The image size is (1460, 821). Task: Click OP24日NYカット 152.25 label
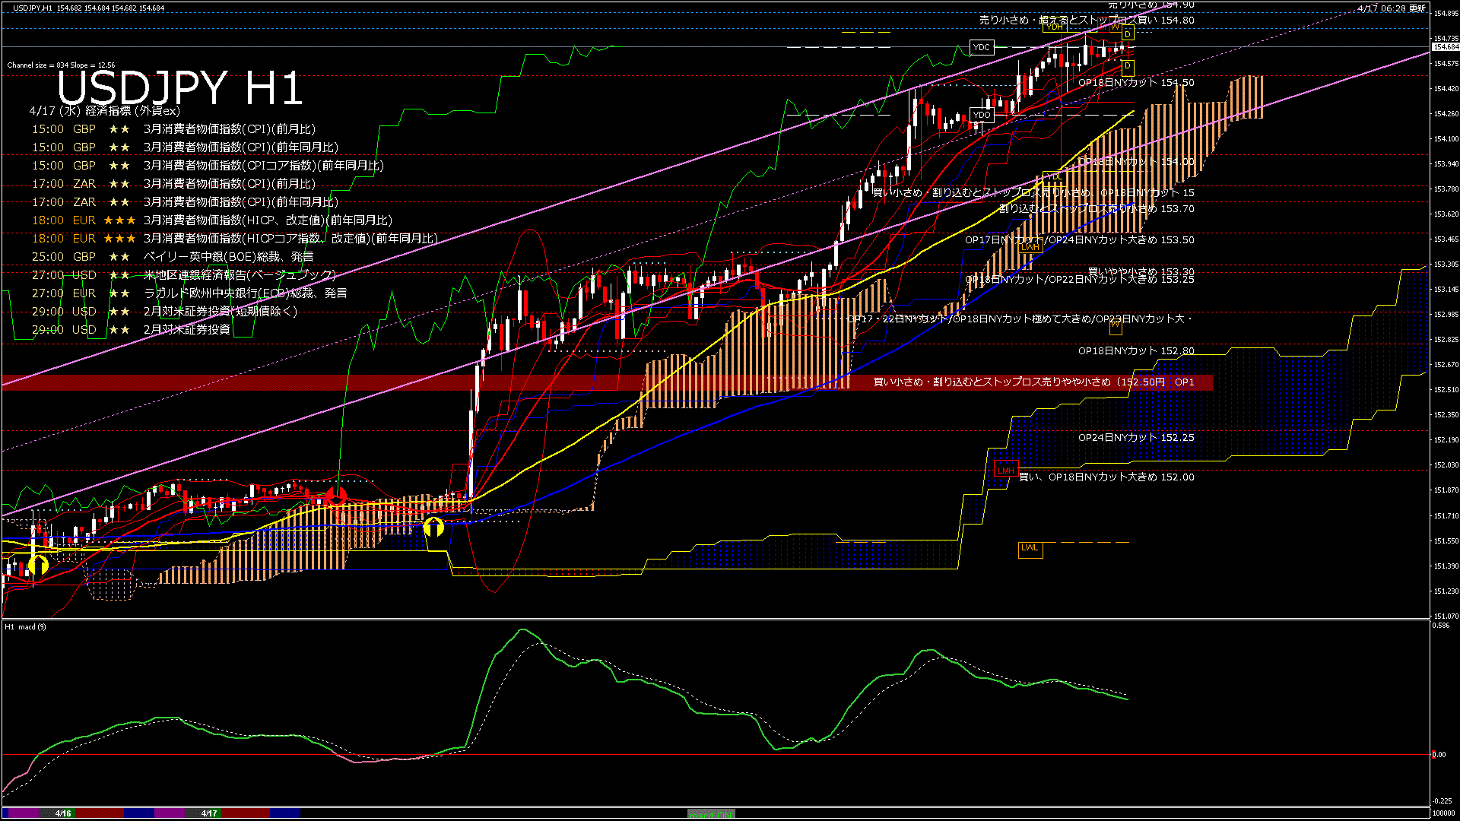(1136, 438)
